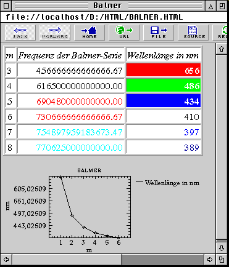The height and width of the screenshot is (267, 229).
Task: Click the horizontal scrollbar left arrow
Action: tap(6, 260)
